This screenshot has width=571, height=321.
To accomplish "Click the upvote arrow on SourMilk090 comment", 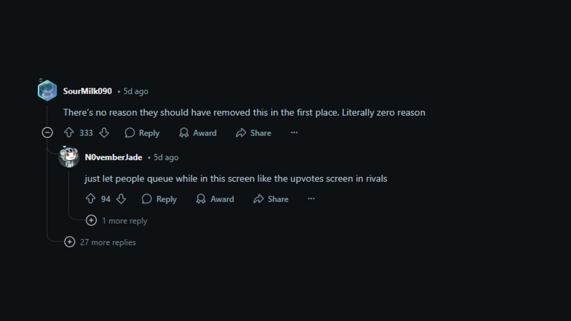I will coord(69,133).
